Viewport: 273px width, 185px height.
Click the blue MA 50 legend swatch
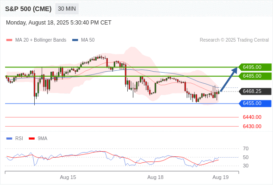pyautogui.click(x=75, y=40)
